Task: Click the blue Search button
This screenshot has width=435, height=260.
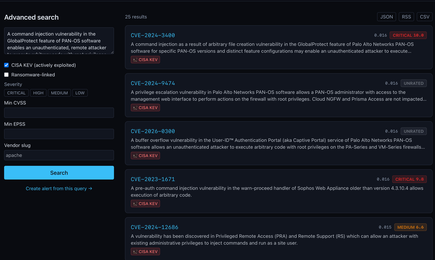Action: (59, 173)
